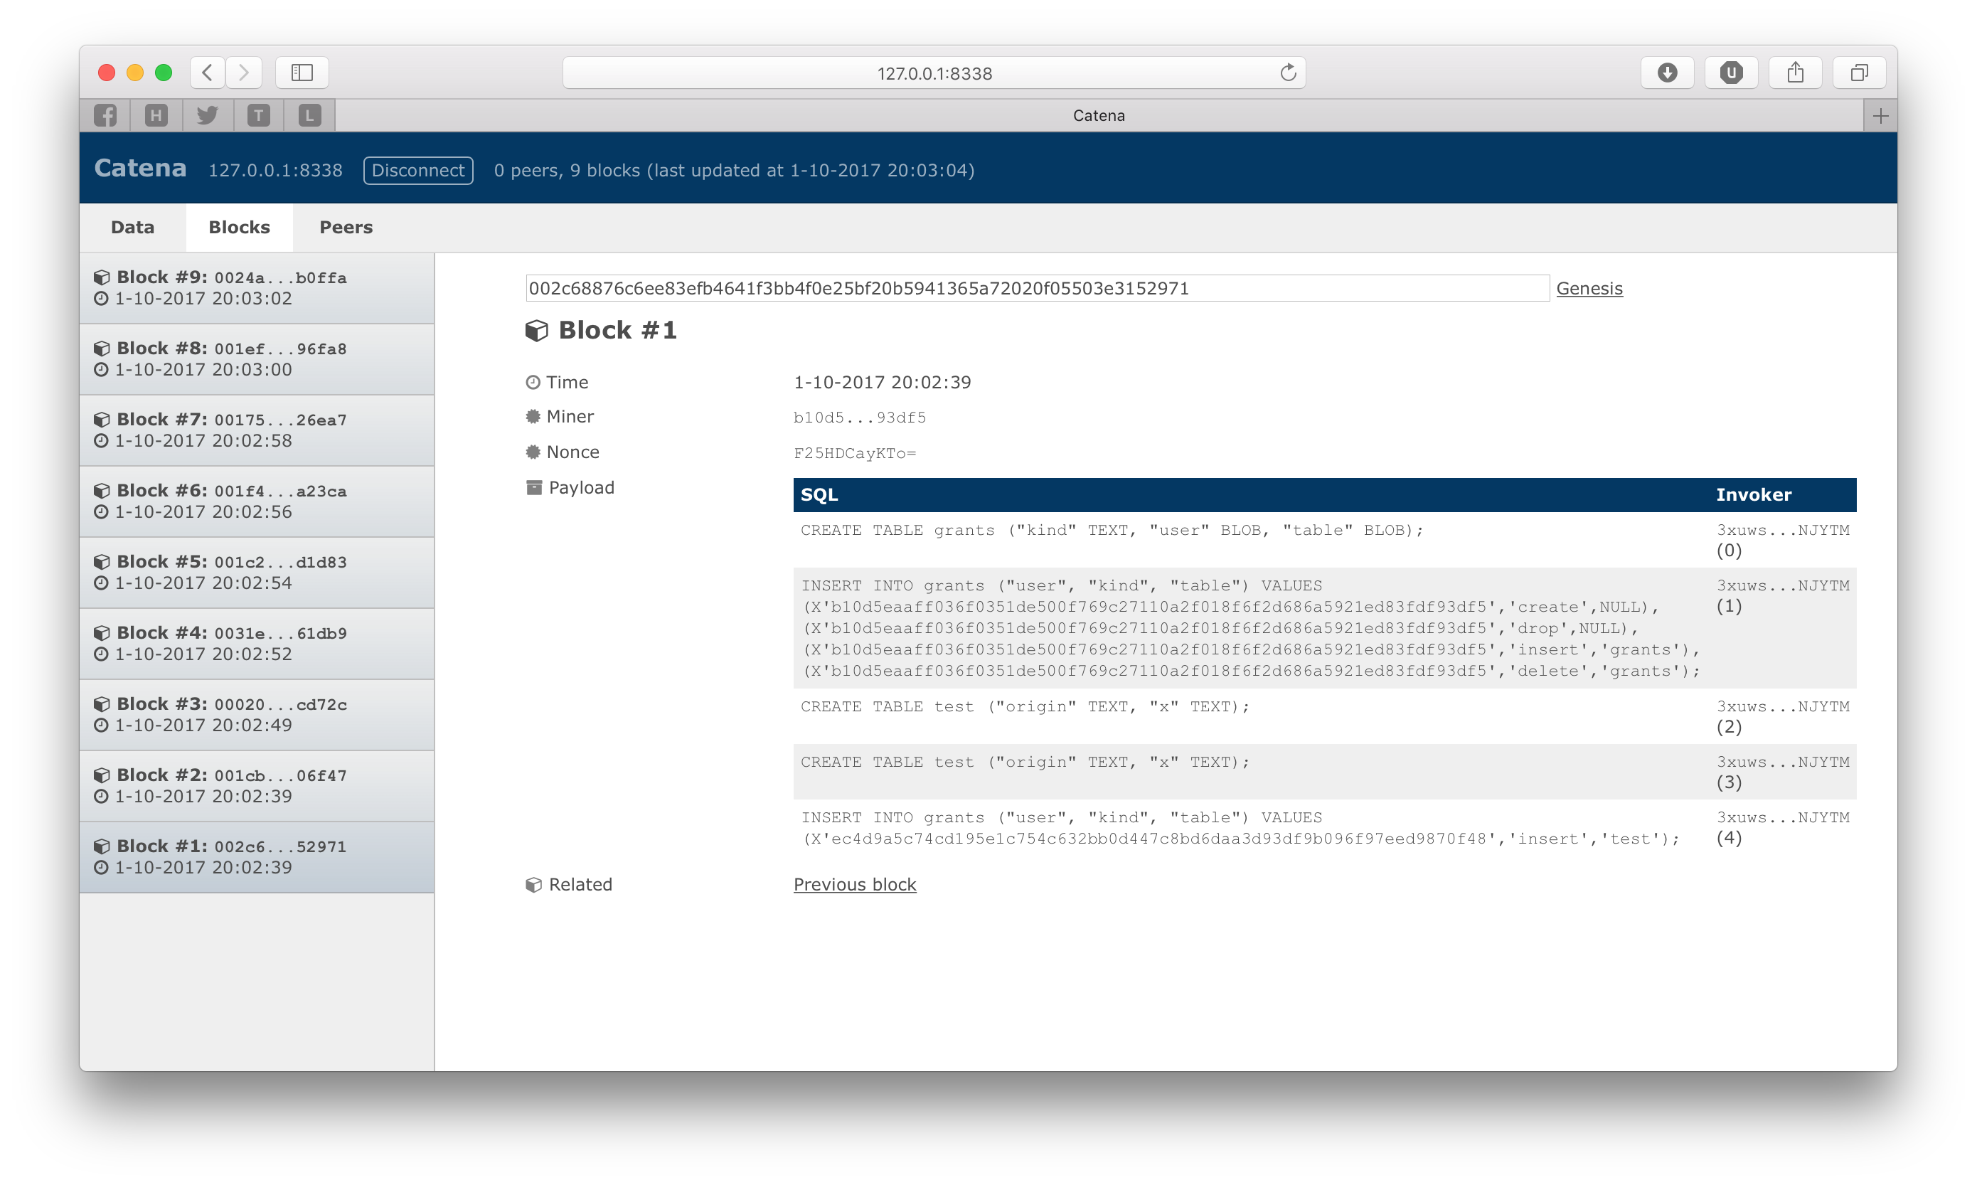
Task: Open the Facebook favorite bookmark
Action: 105,115
